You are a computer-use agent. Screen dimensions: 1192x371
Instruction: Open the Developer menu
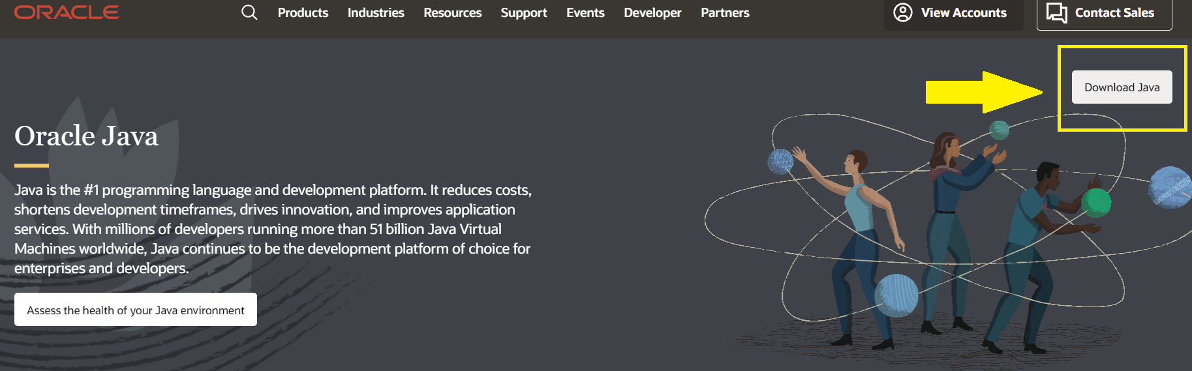coord(652,12)
